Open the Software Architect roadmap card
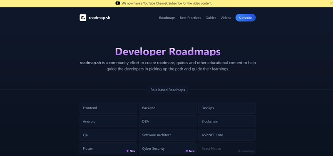333x156 pixels. coord(168,135)
